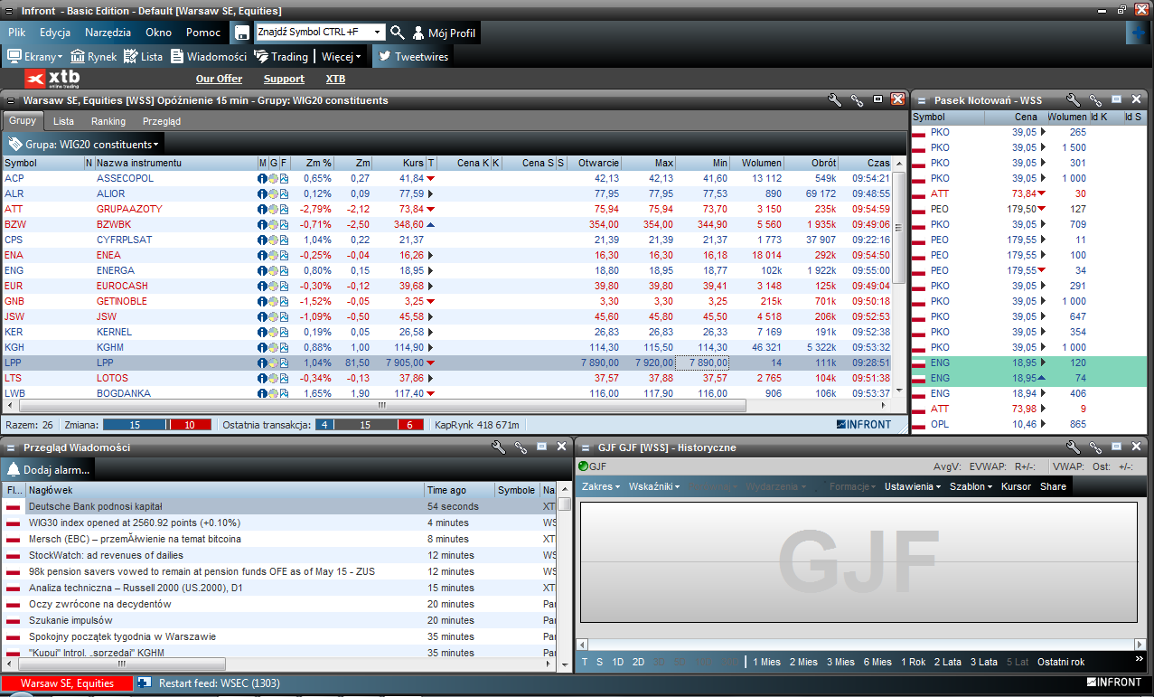
Task: Select the 1 Rok chart range
Action: [x=914, y=662]
